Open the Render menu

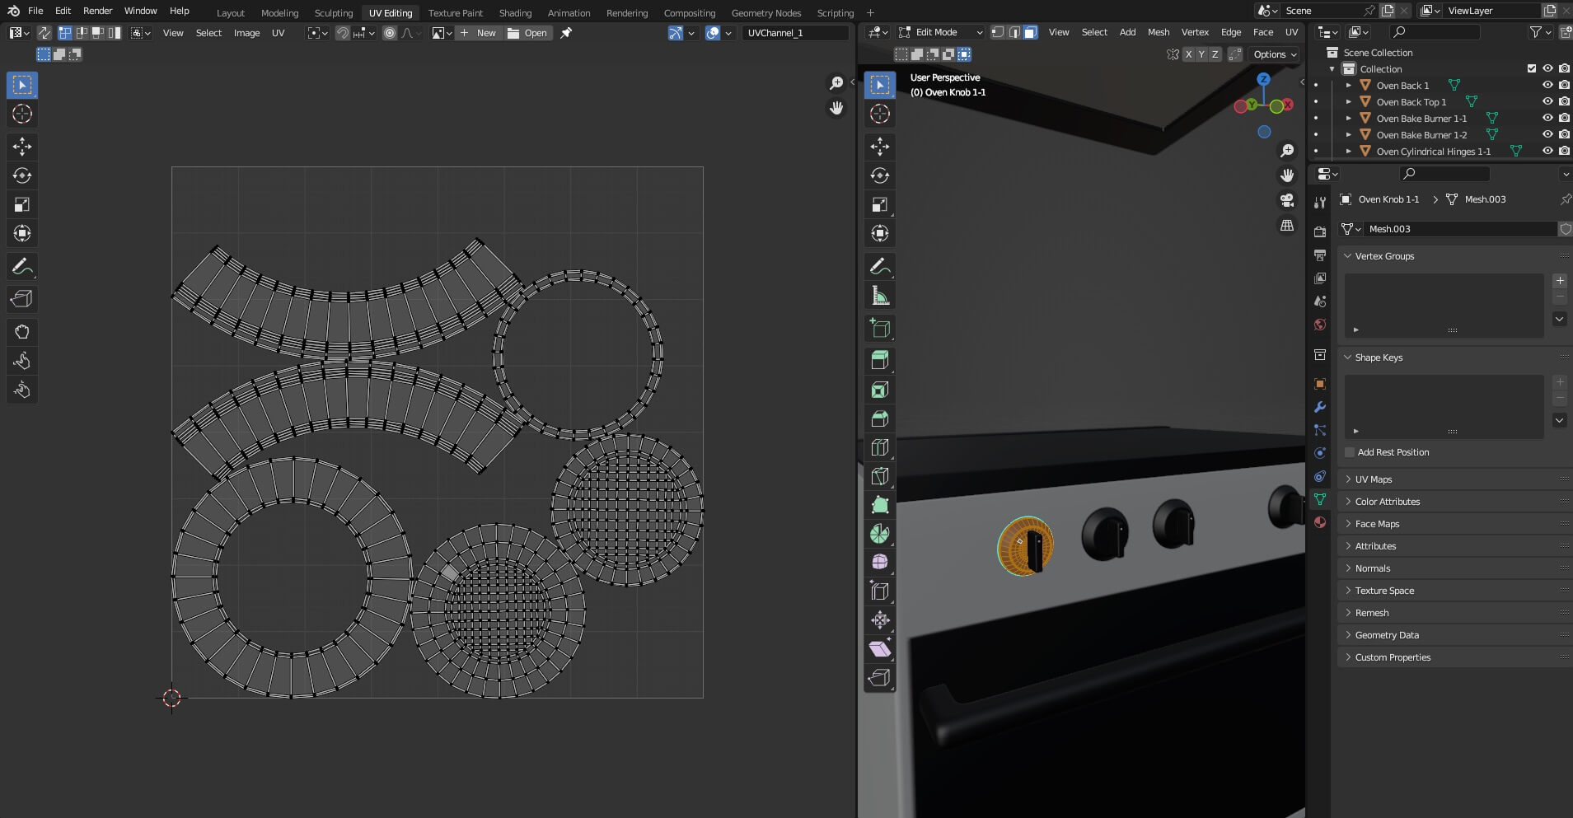97,11
